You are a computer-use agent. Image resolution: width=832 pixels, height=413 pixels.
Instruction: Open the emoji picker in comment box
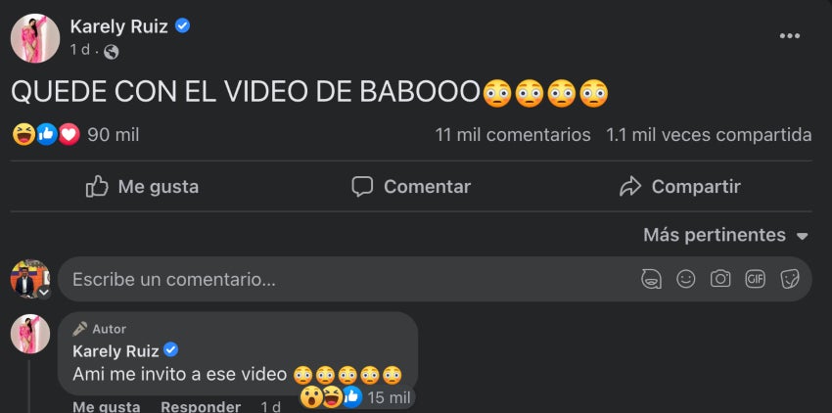tap(685, 279)
